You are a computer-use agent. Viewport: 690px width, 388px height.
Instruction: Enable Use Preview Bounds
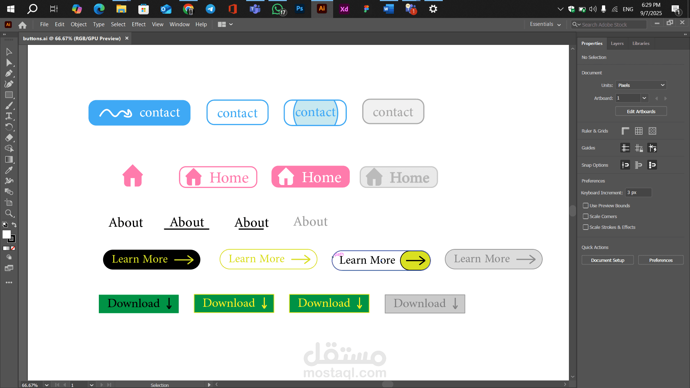click(586, 205)
